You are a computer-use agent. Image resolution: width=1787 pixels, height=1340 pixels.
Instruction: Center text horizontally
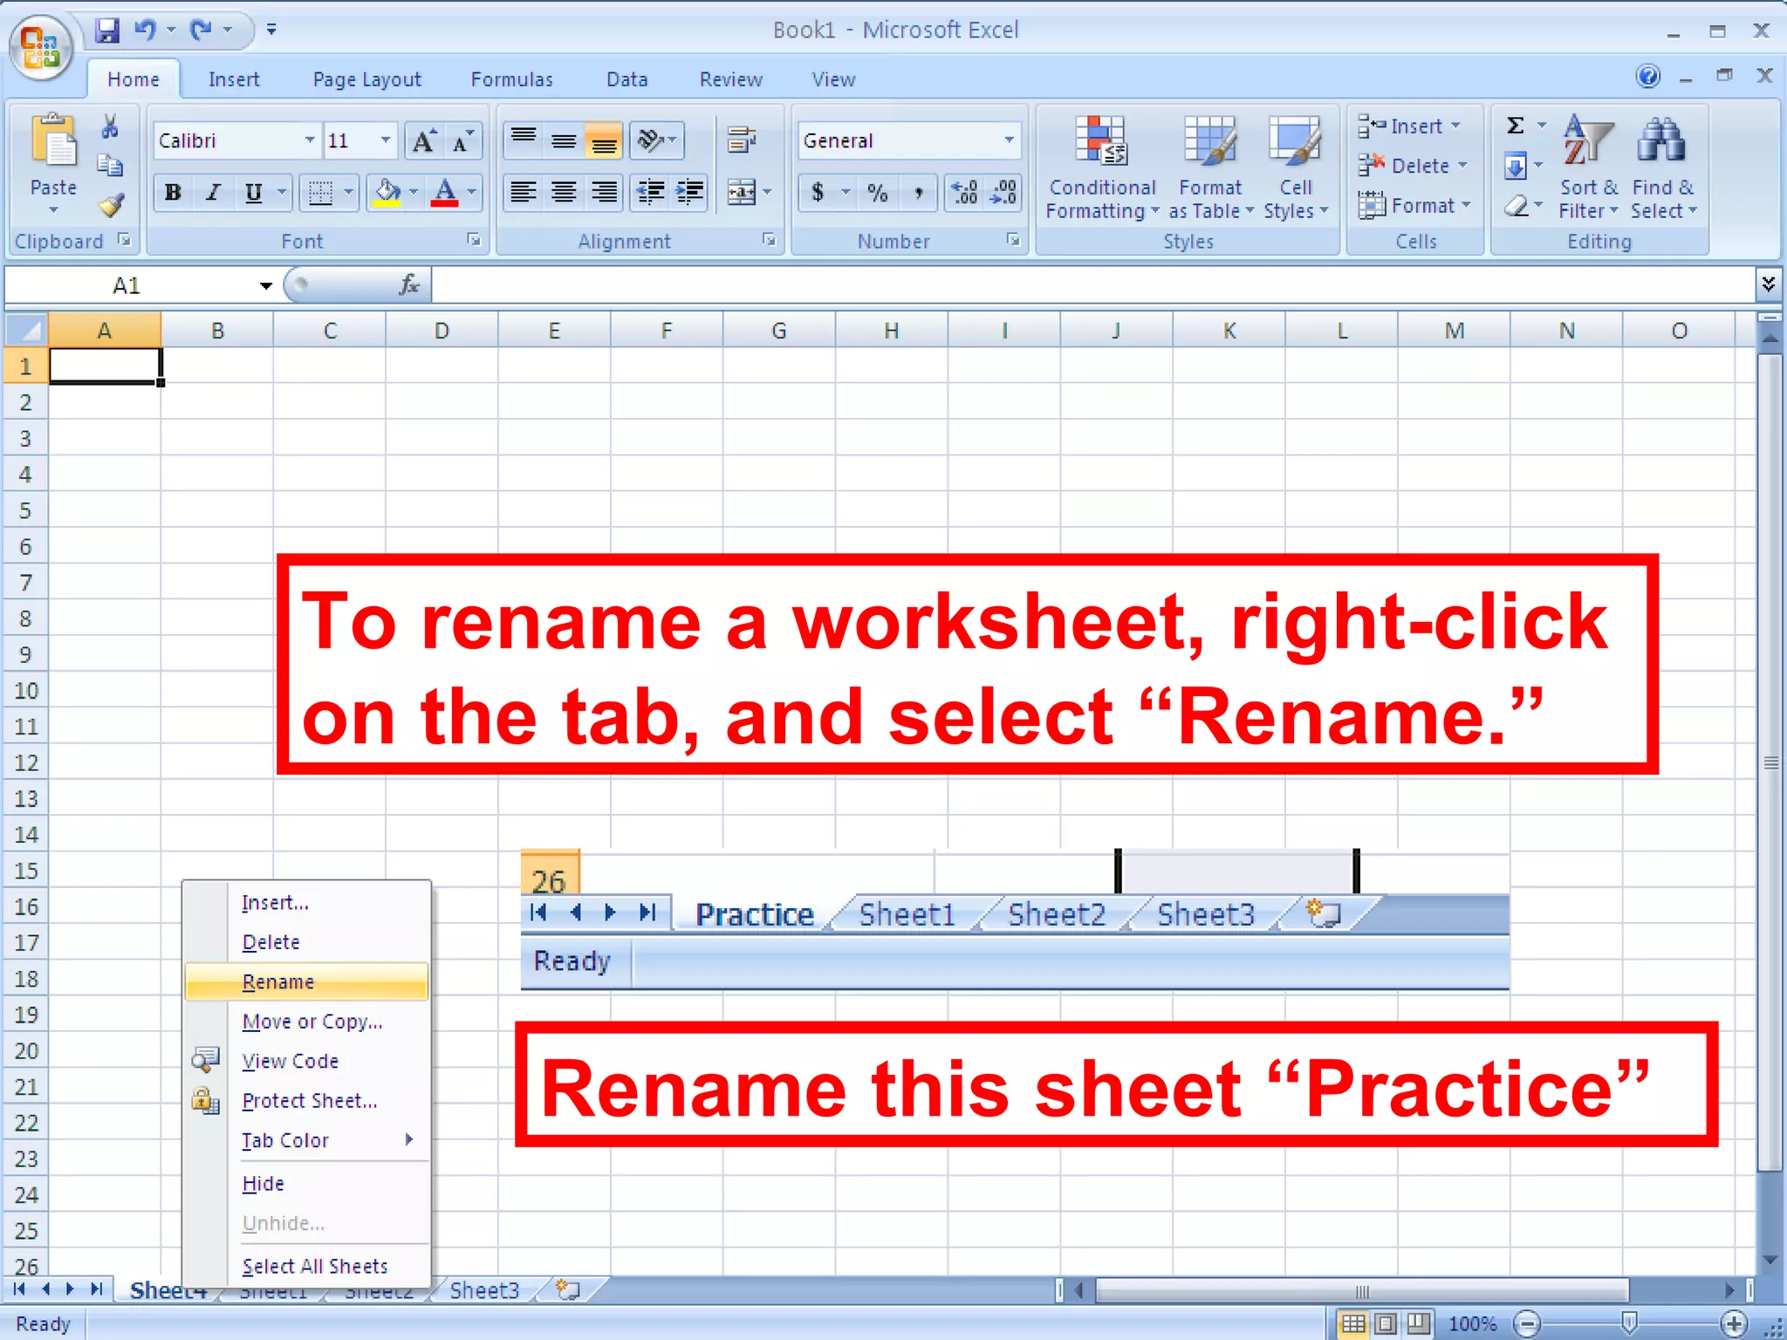[x=564, y=193]
